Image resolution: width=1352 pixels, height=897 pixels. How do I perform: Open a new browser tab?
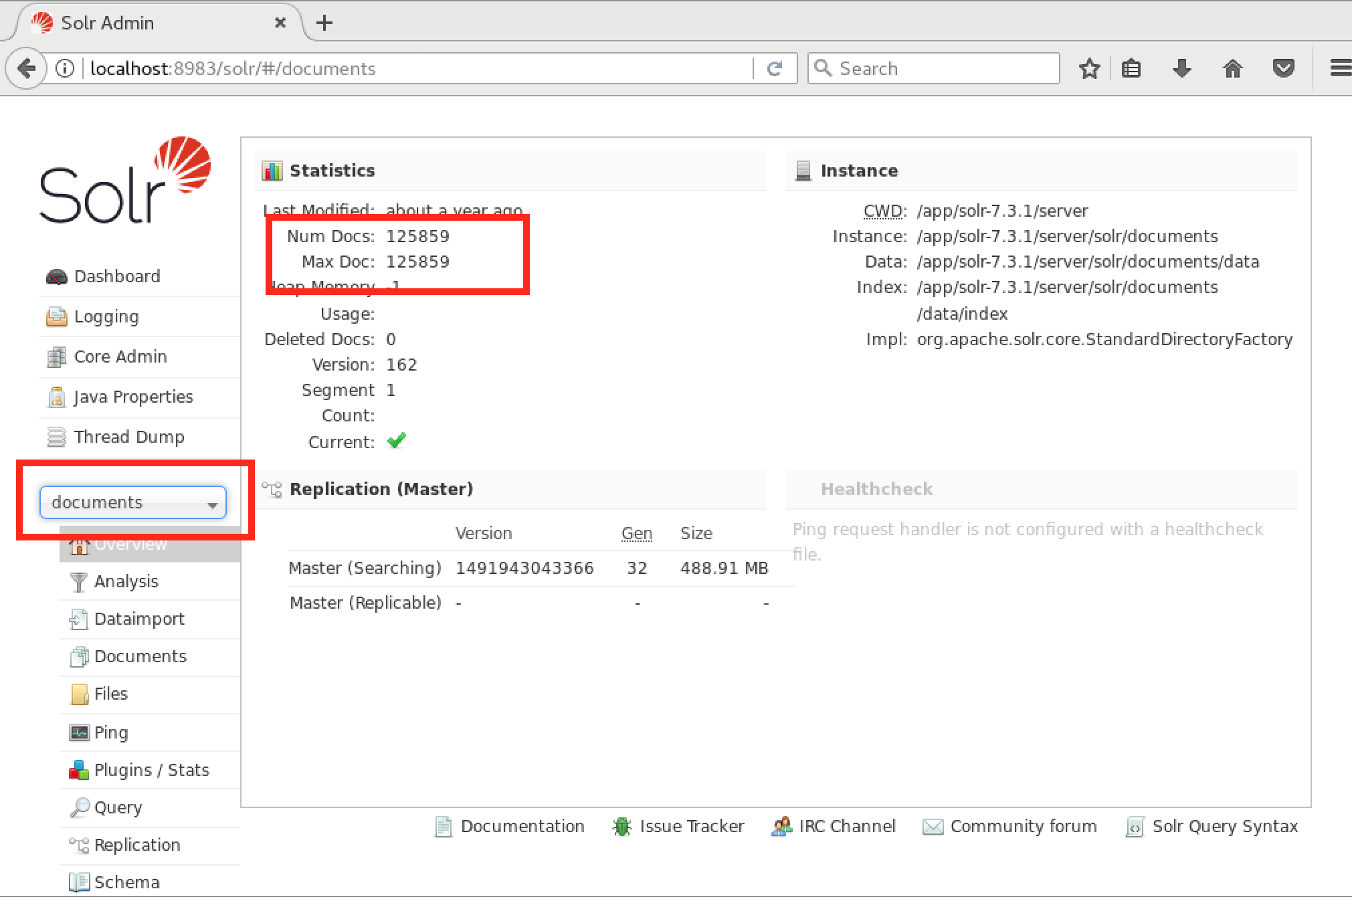pyautogui.click(x=324, y=23)
